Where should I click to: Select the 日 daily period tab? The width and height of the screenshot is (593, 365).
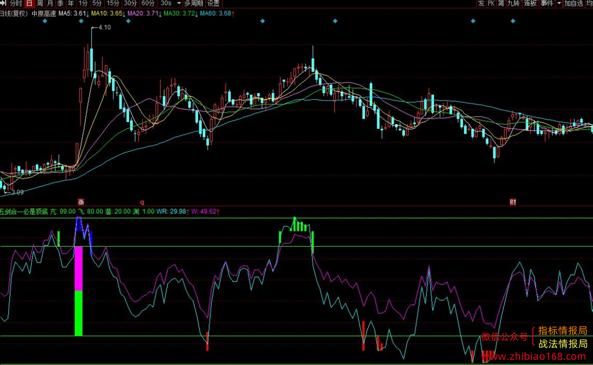(29, 3)
